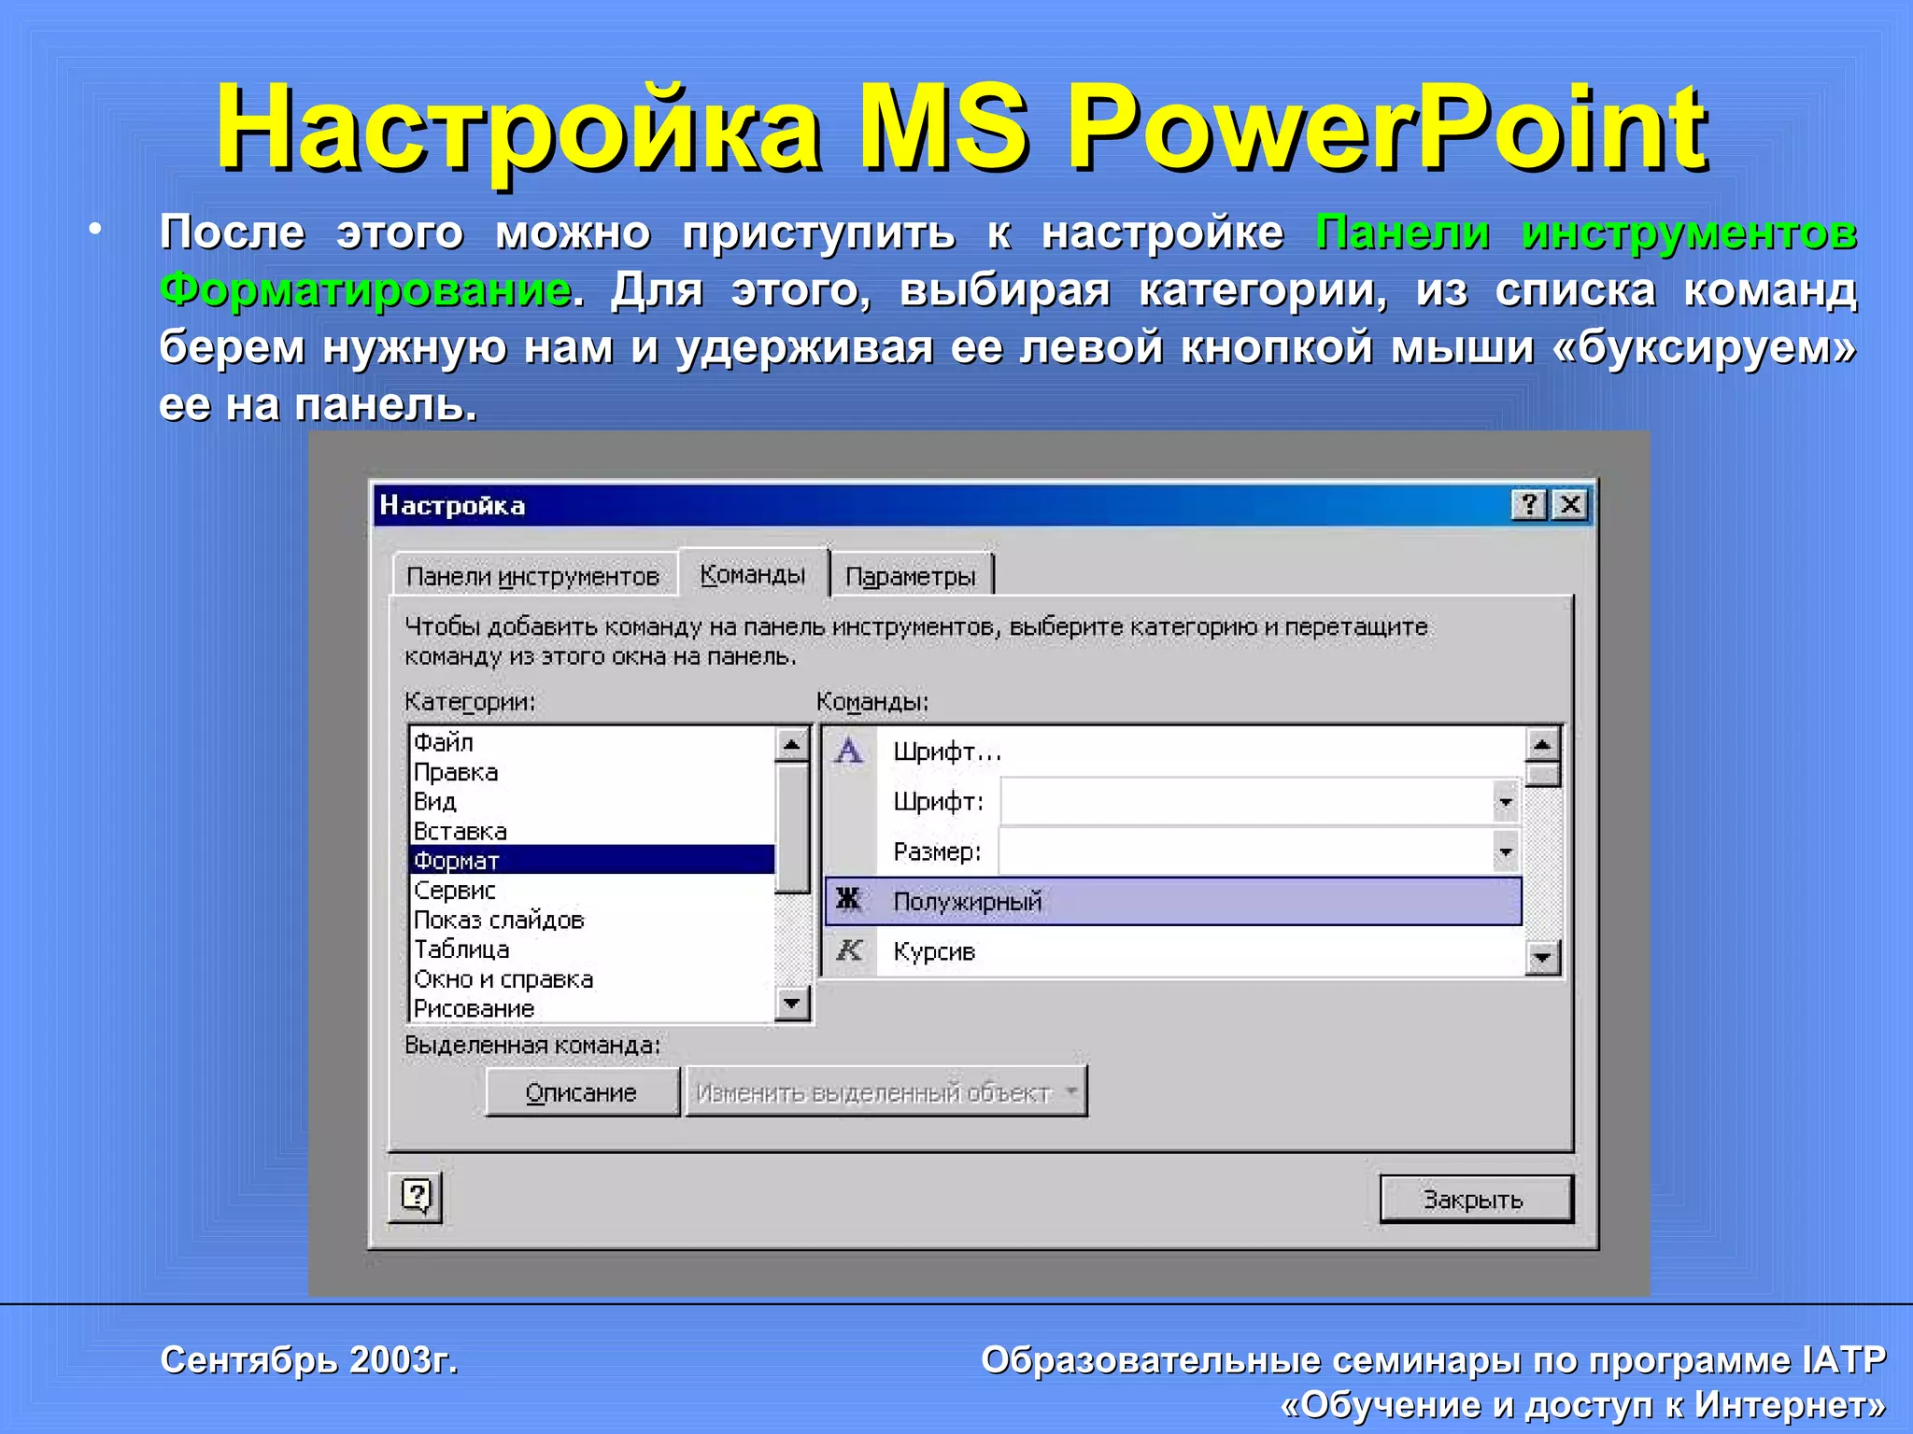The height and width of the screenshot is (1434, 1913).
Task: Click the Команды list scrollbar thumb
Action: click(x=1543, y=775)
